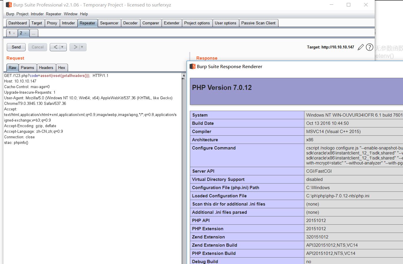Open the Intruder menu
This screenshot has height=264, width=403.
(x=37, y=14)
